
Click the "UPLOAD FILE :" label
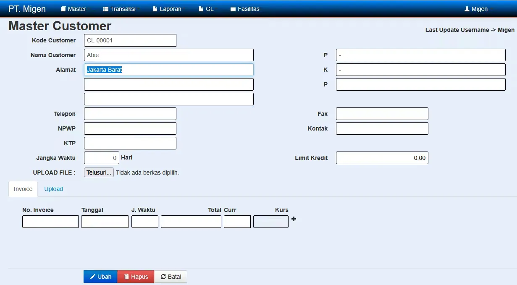point(54,173)
